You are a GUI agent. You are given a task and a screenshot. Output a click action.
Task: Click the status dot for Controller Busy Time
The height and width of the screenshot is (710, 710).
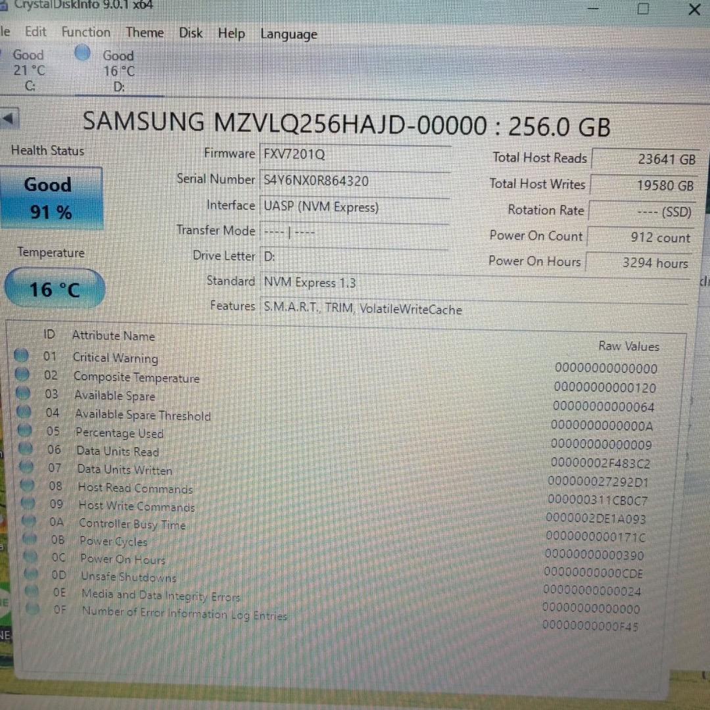pos(29,521)
